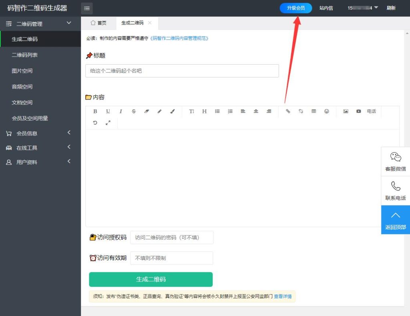Expand the 用户资料 menu section
Image resolution: width=410 pixels, height=316 pixels.
40,162
